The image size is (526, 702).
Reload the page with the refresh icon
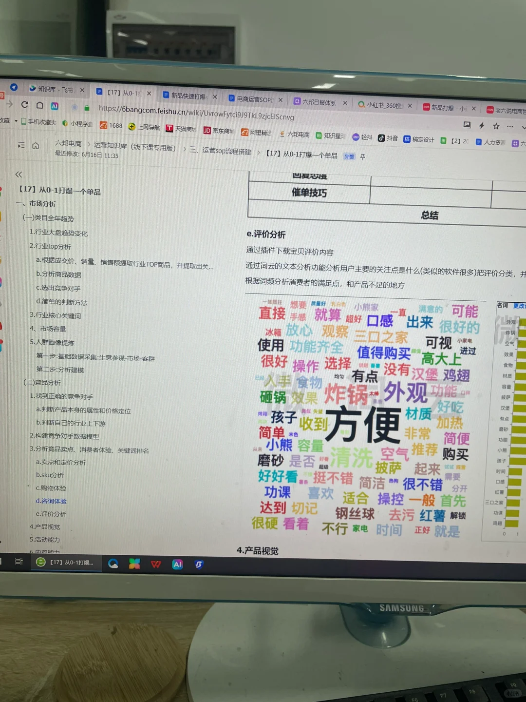click(25, 104)
